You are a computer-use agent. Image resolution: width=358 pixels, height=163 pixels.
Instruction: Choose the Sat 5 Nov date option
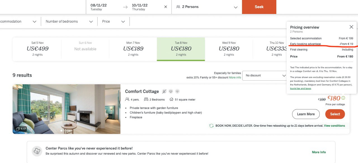pos(37,49)
